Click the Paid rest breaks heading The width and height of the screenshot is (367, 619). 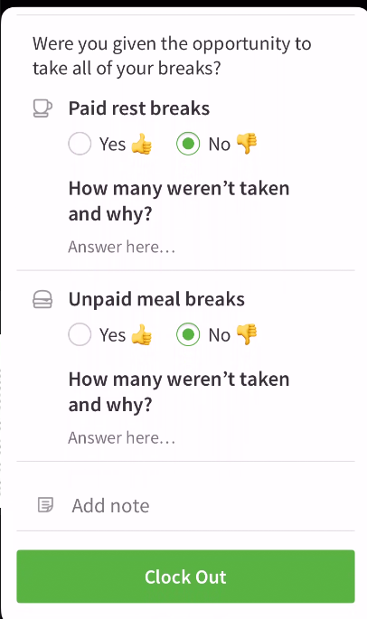(x=139, y=108)
